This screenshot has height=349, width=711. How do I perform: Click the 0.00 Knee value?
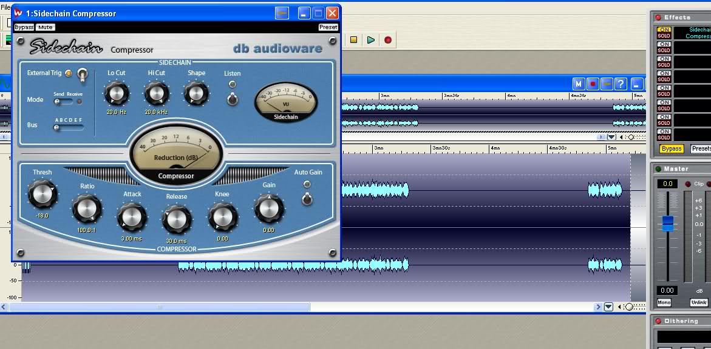click(222, 239)
